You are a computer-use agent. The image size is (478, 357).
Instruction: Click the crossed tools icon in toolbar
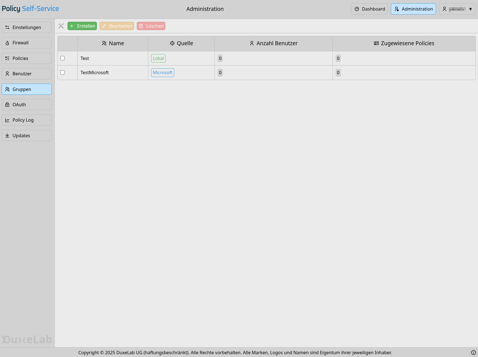coord(61,26)
